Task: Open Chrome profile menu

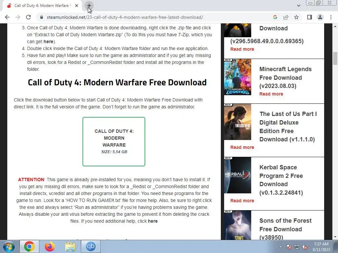Action: tap(320, 17)
